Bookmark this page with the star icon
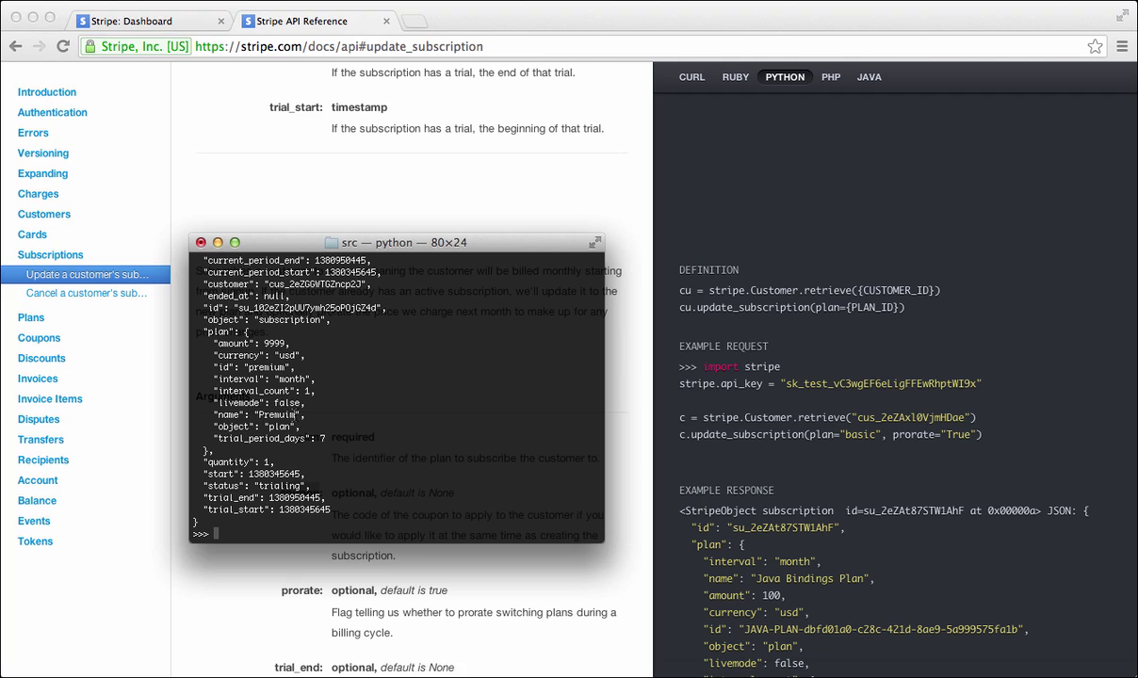This screenshot has width=1138, height=678. (x=1095, y=46)
